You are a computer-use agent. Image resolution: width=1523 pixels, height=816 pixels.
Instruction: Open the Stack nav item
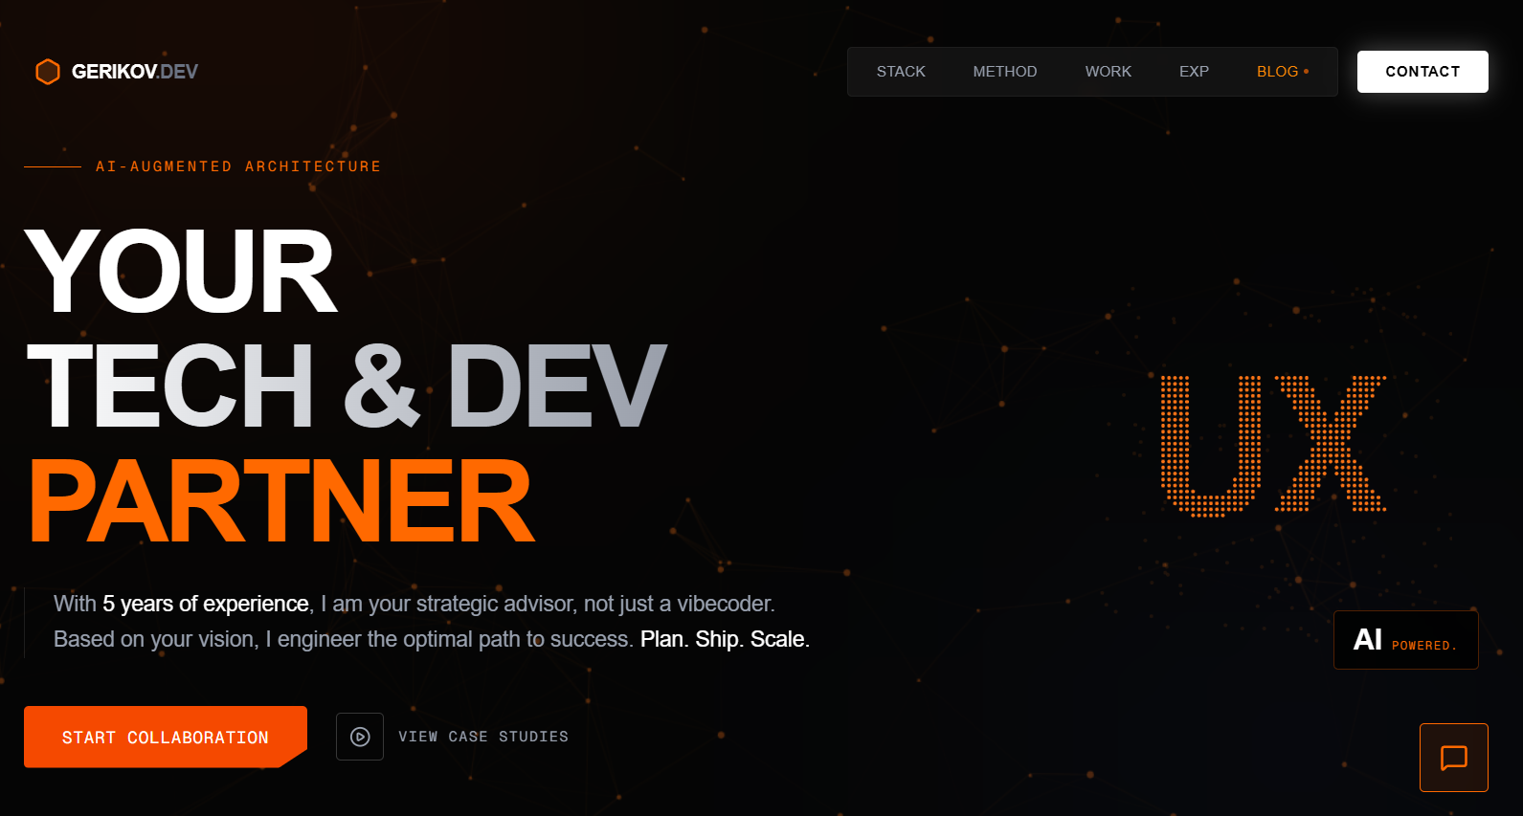tap(901, 72)
